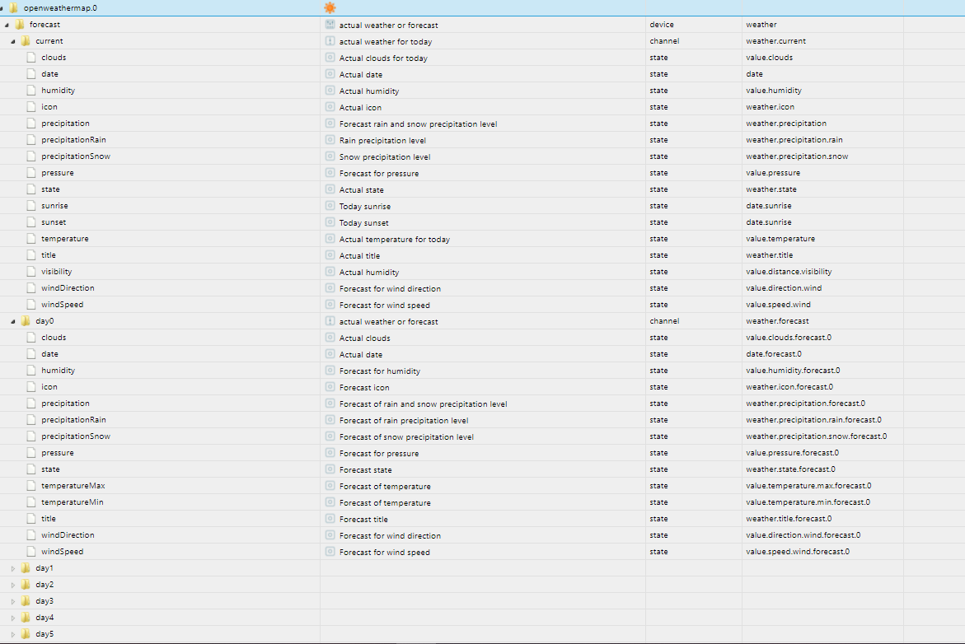
Task: Click the orange sun adapter icon
Action: click(x=330, y=8)
